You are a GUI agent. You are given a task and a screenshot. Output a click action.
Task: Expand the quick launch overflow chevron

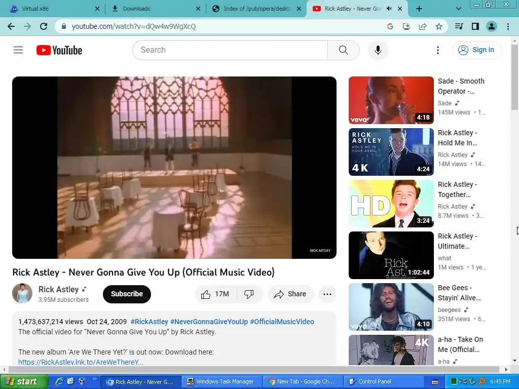point(95,379)
